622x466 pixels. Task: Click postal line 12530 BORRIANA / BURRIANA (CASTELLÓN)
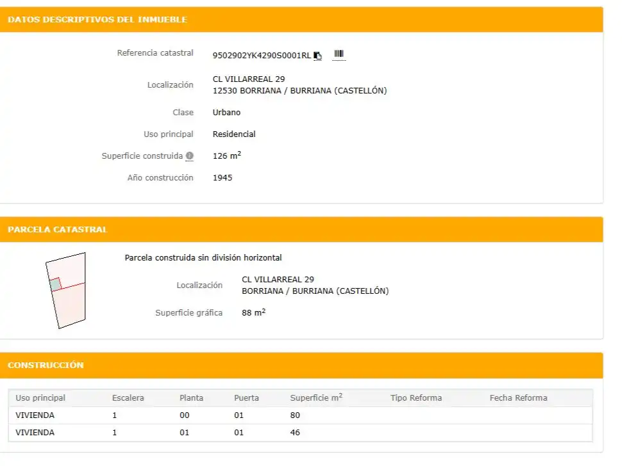(299, 91)
